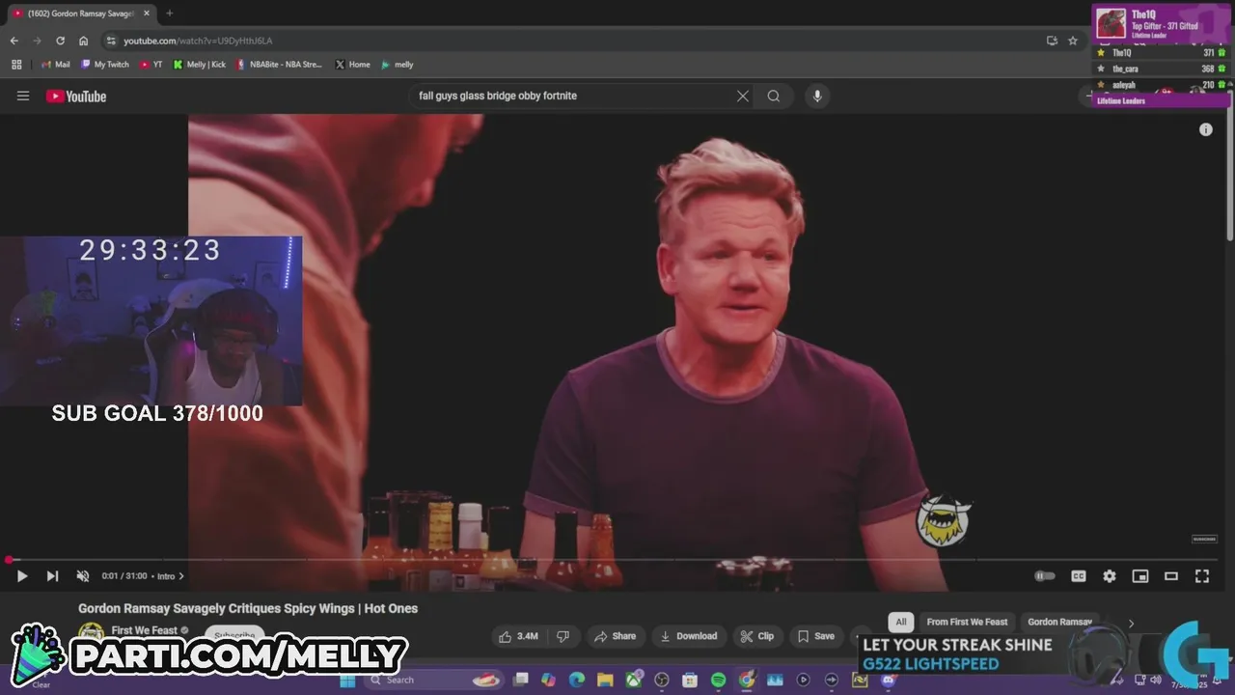Save video to a playlist
1235x695 pixels.
coord(815,636)
